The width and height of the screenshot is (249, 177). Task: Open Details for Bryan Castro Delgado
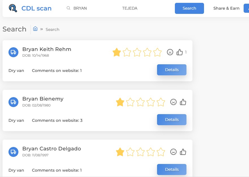pyautogui.click(x=171, y=170)
